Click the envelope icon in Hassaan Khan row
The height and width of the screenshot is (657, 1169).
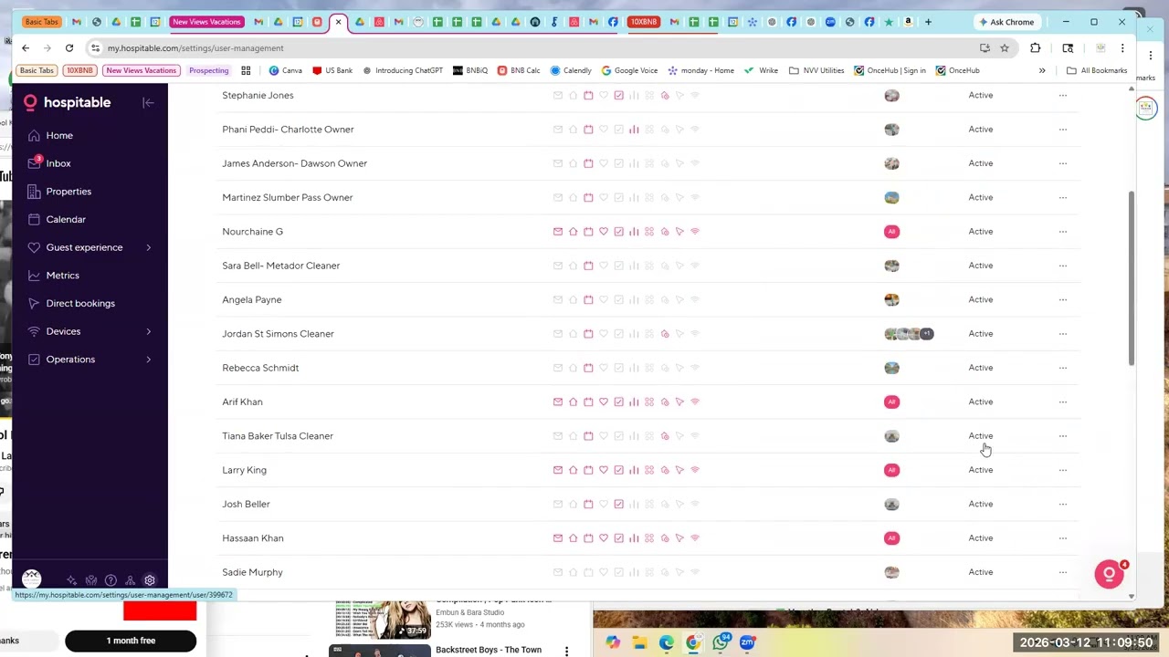click(558, 538)
